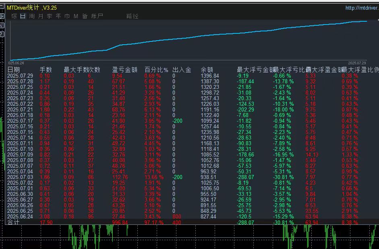Click the blue equity curve line

tap(188, 38)
